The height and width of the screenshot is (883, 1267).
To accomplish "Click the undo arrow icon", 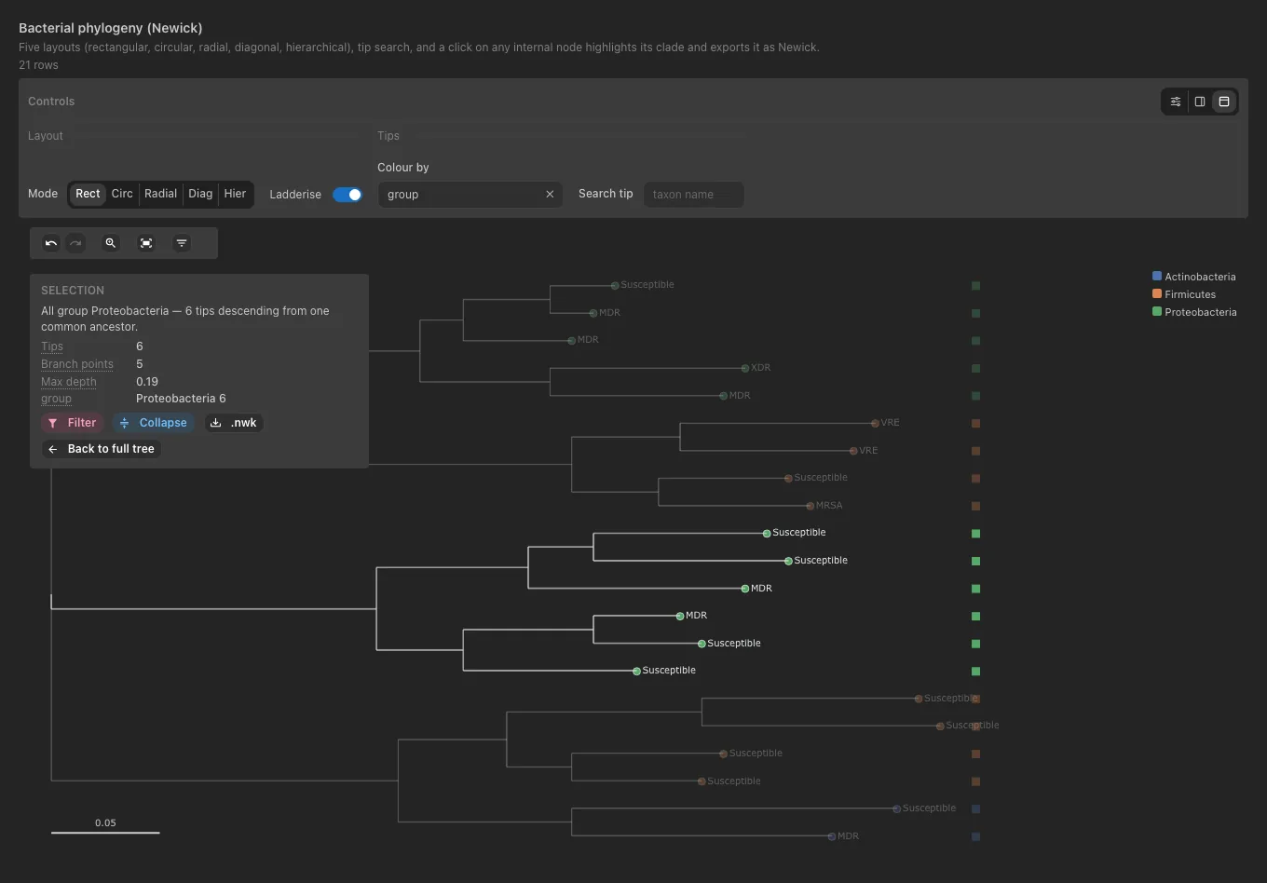I will pos(51,243).
